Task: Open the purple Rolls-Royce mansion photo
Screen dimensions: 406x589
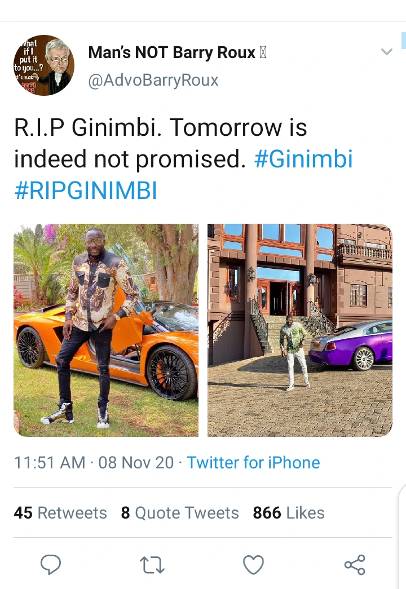Action: coord(300,330)
